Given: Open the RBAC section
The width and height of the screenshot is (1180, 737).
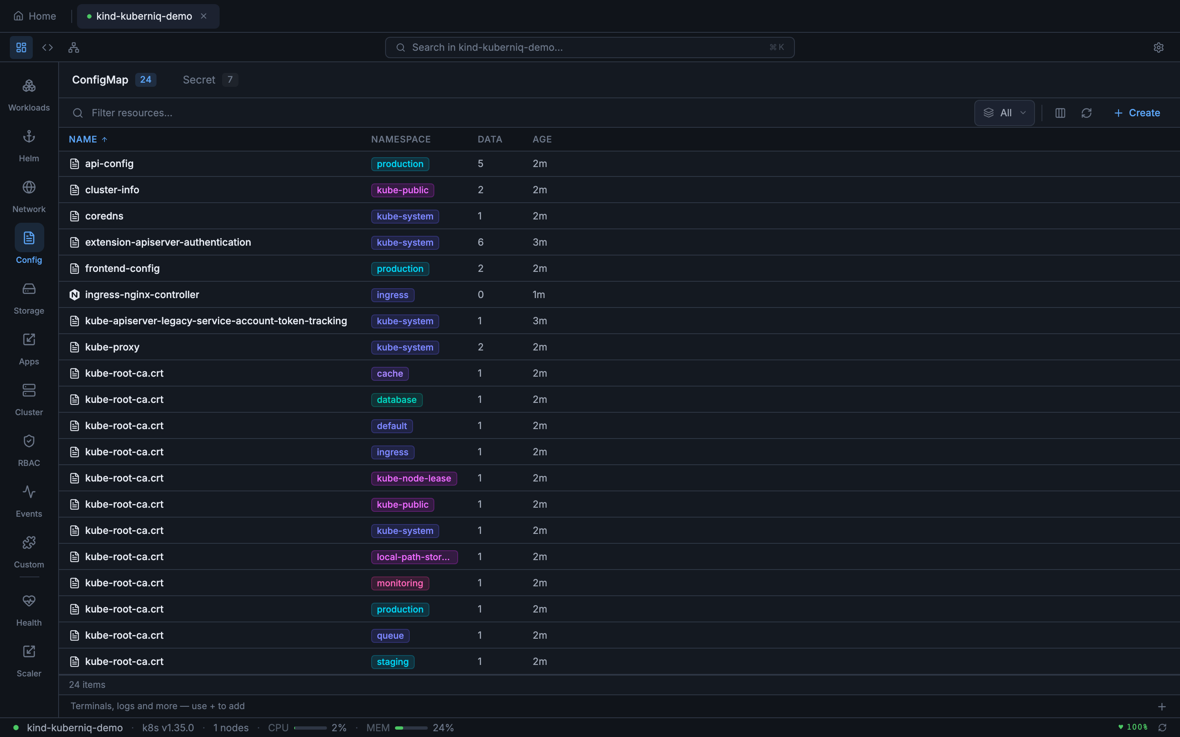Looking at the screenshot, I should 29,450.
